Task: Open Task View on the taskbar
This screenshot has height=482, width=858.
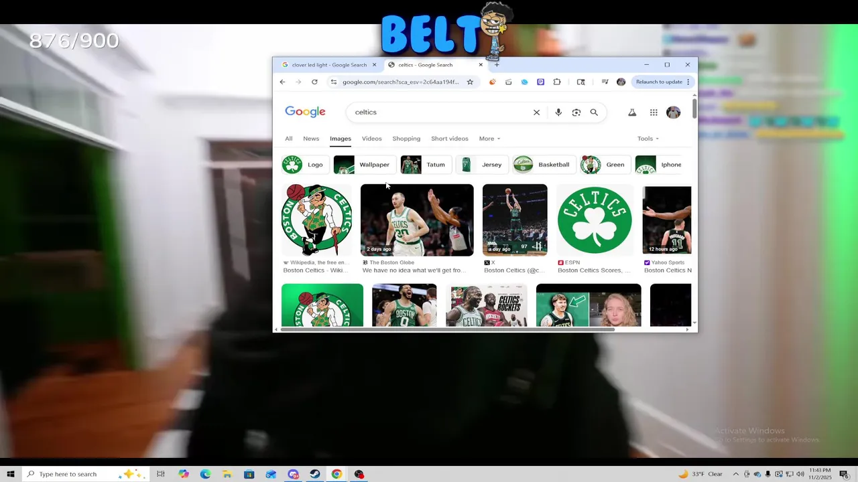Action: pos(161,474)
